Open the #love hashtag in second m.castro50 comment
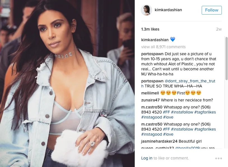 pos(168,134)
